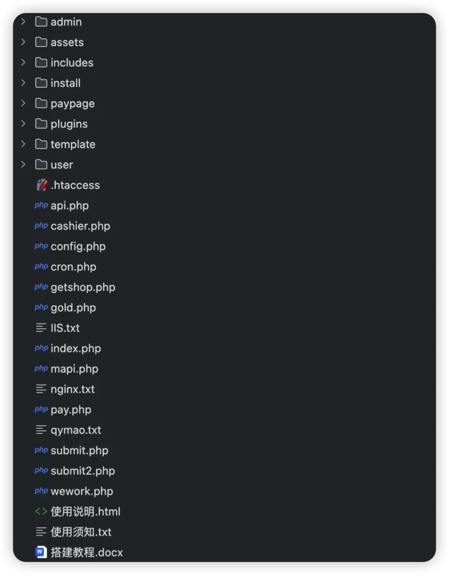Click the .htaccess file icon
The height and width of the screenshot is (575, 449).
coord(41,185)
